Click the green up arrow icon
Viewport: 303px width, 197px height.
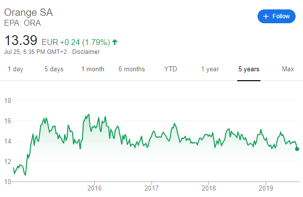115,42
